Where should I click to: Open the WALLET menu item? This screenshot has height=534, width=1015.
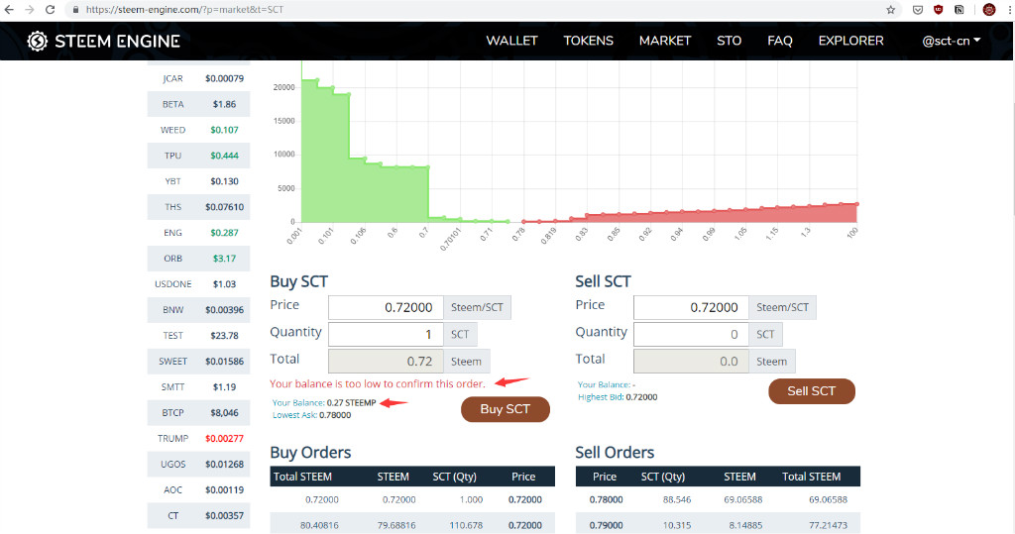point(512,41)
